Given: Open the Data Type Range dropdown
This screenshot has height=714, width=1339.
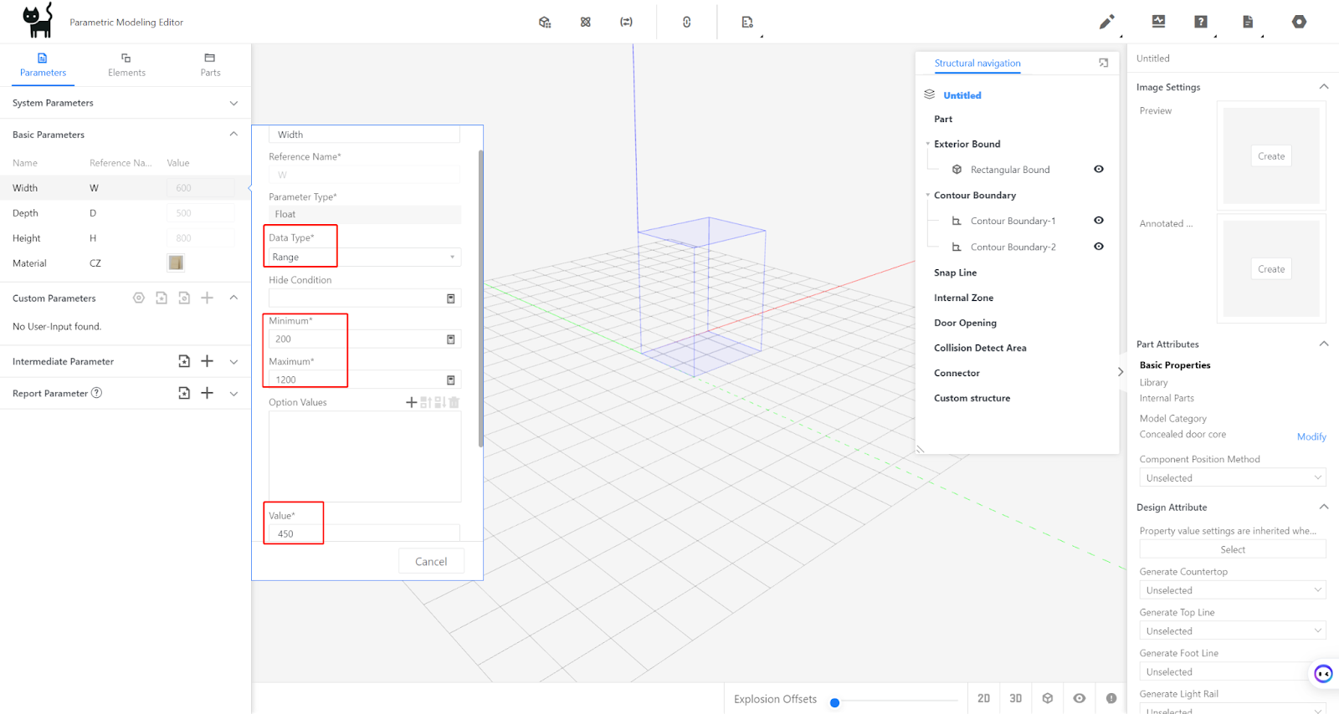Looking at the screenshot, I should [365, 258].
